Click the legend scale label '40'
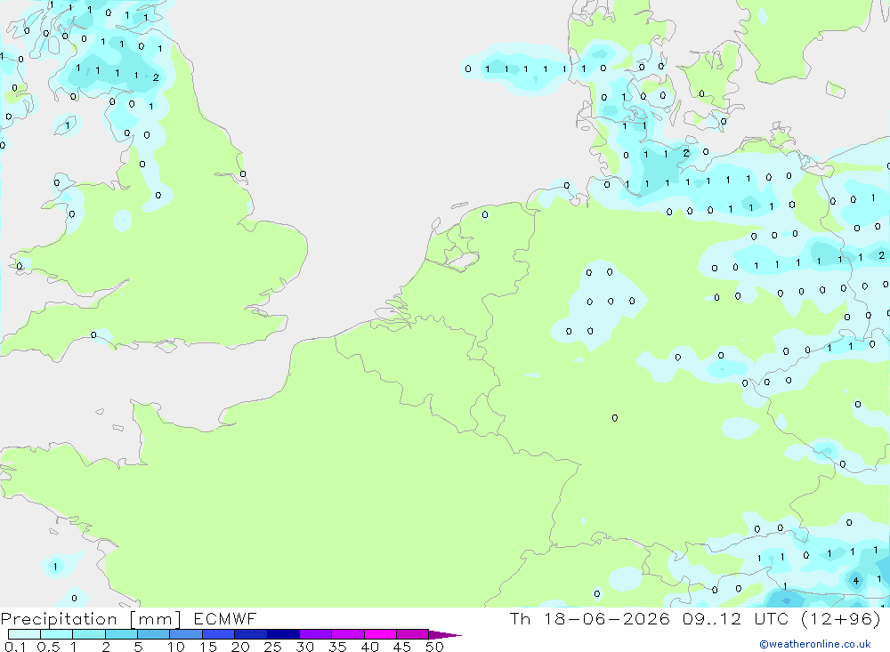 (369, 647)
